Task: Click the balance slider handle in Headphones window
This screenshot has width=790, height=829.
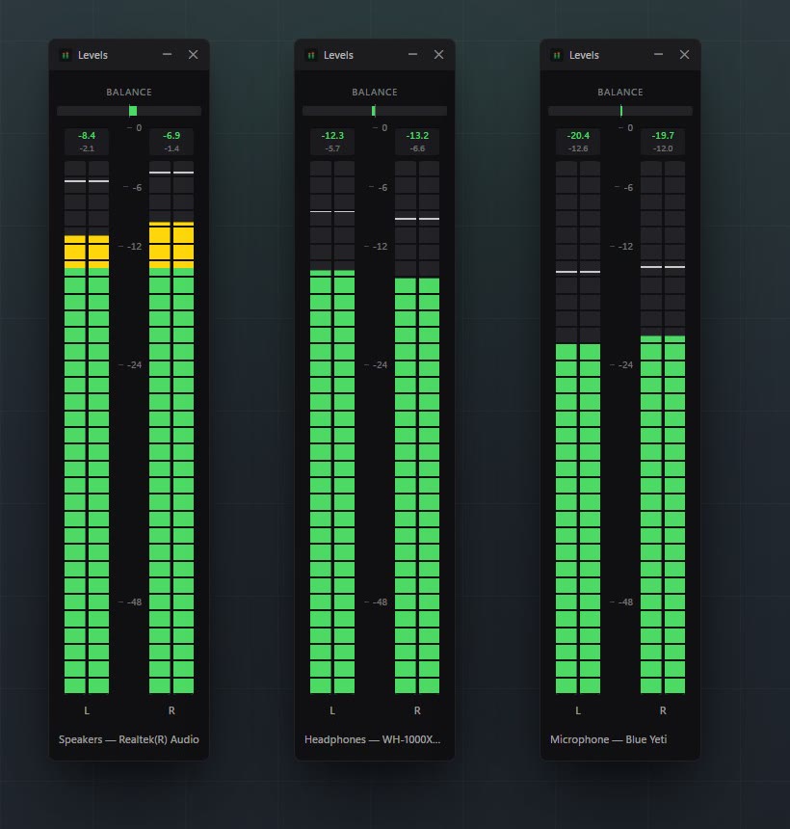Action: click(x=374, y=111)
